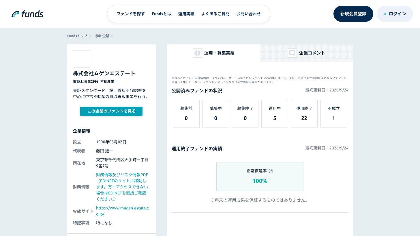Click the 運用終了 card showing 22
The image size is (420, 236).
click(304, 114)
